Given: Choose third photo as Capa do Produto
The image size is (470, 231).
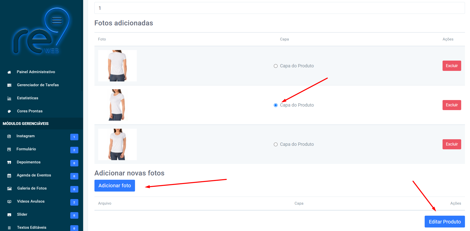Looking at the screenshot, I should [x=276, y=144].
